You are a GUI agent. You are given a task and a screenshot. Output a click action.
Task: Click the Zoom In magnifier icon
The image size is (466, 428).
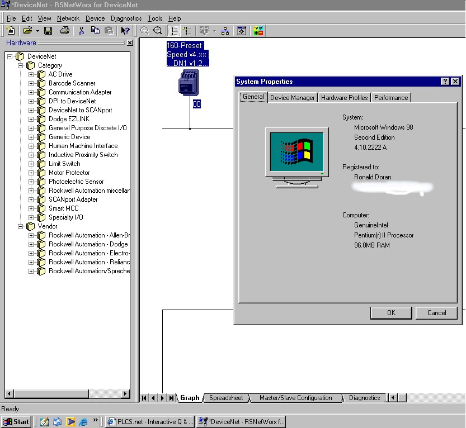coord(144,31)
